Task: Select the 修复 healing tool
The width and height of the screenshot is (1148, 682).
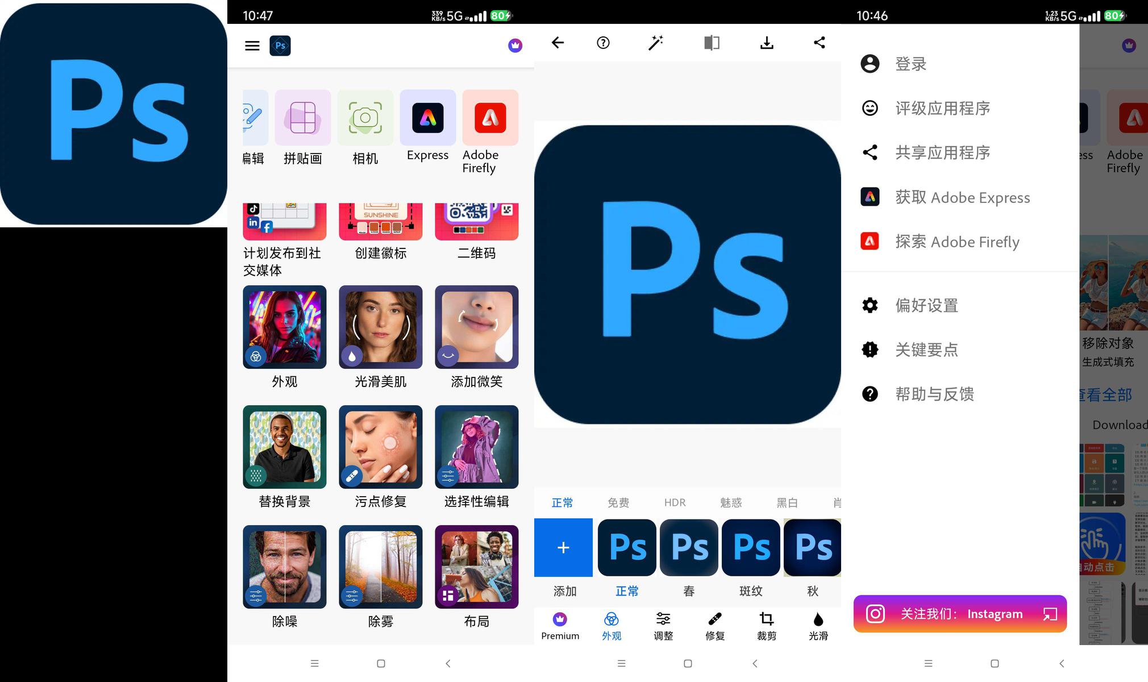Action: 715,626
